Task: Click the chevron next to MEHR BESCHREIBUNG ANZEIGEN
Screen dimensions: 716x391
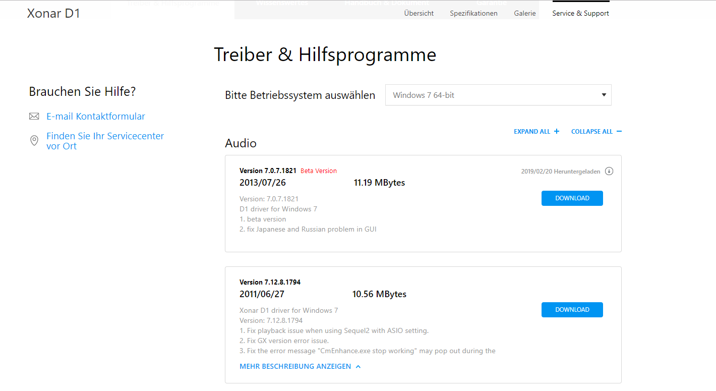Action: click(358, 367)
